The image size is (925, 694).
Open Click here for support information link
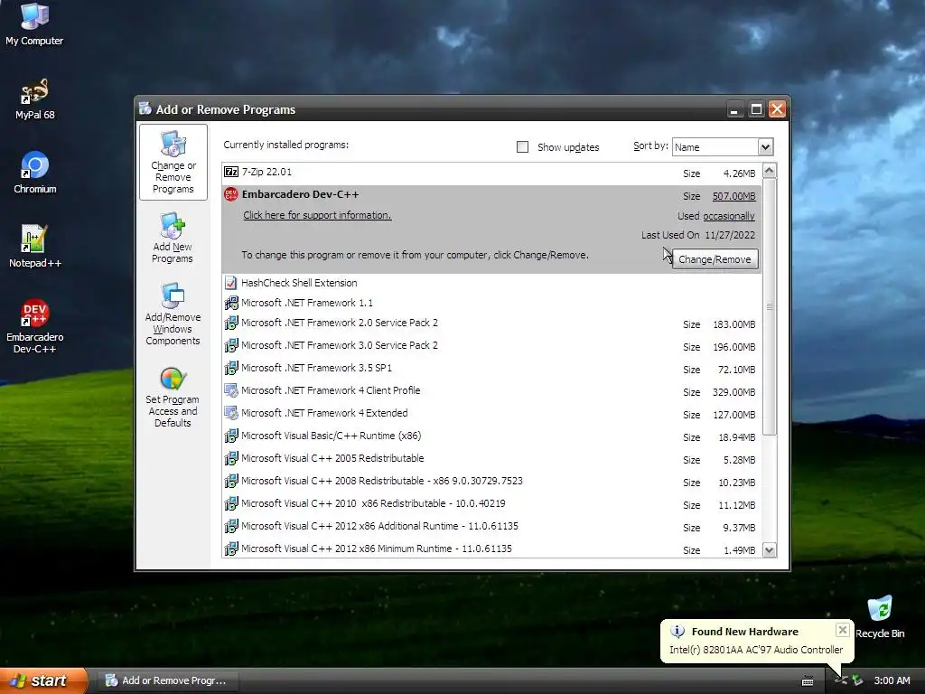click(x=317, y=215)
